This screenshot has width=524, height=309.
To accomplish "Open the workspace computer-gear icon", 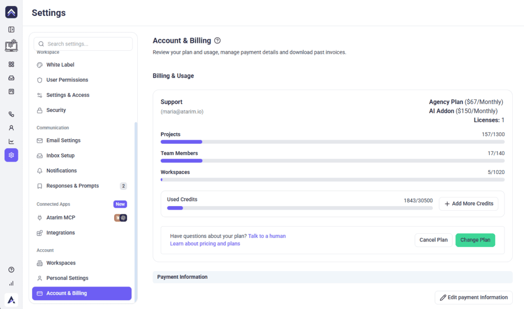I will [11, 45].
